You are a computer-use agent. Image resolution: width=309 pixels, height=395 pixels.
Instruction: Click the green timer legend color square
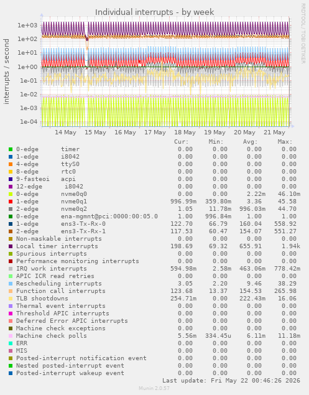(x=11, y=149)
